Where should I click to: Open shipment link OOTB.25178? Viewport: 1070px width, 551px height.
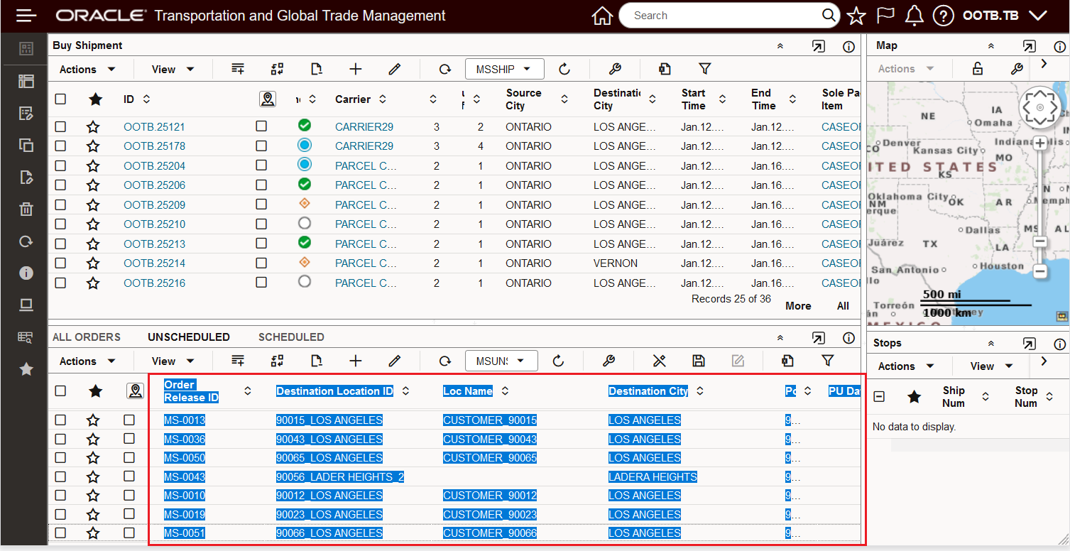coord(154,146)
